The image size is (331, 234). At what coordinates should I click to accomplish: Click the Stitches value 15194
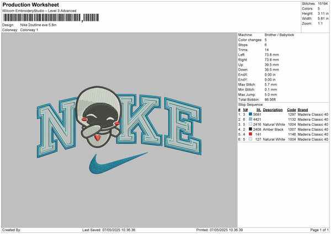(x=323, y=4)
